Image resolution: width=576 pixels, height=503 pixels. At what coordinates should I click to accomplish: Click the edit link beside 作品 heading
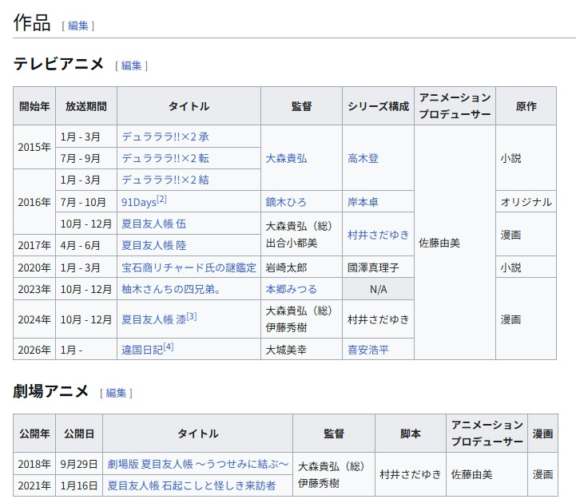tap(78, 26)
